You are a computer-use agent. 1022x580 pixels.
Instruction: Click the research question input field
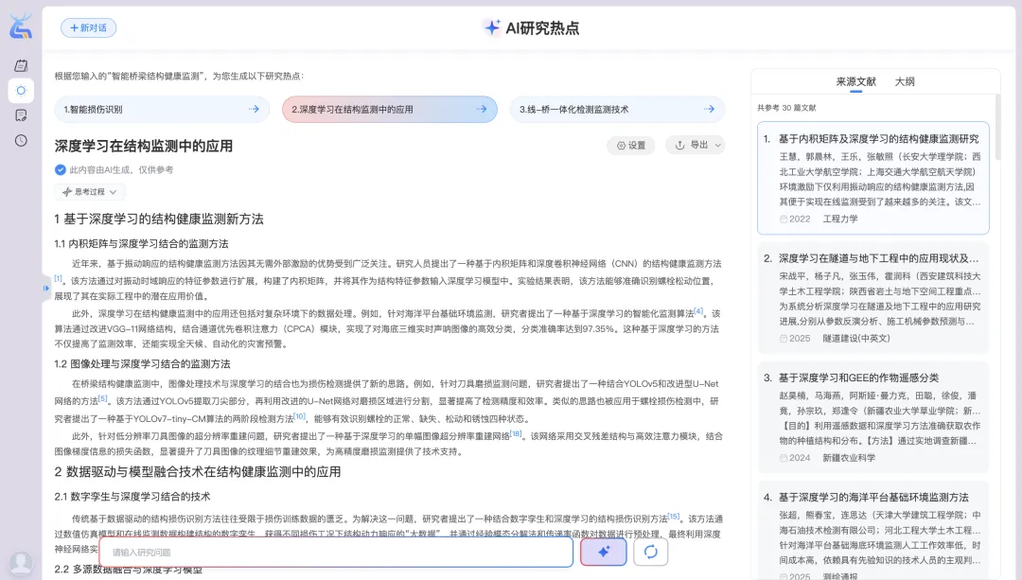pos(336,552)
